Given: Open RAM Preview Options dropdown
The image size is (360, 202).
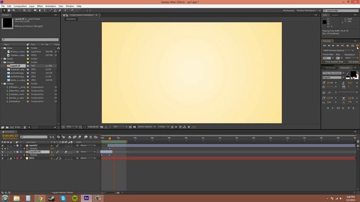Looking at the screenshot, I should coord(339,50).
